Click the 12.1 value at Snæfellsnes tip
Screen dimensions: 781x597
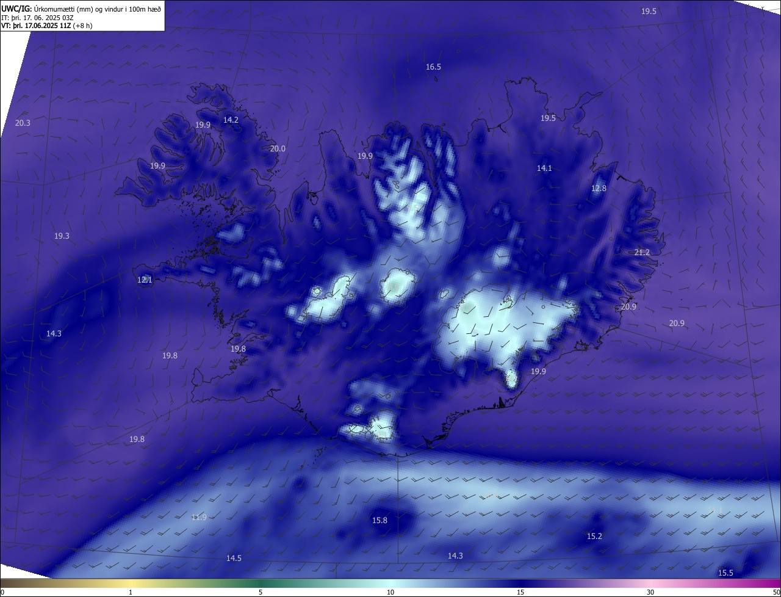click(145, 280)
